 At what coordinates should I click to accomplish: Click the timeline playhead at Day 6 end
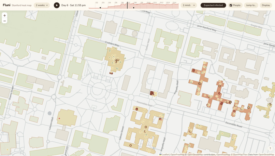point(127,5)
